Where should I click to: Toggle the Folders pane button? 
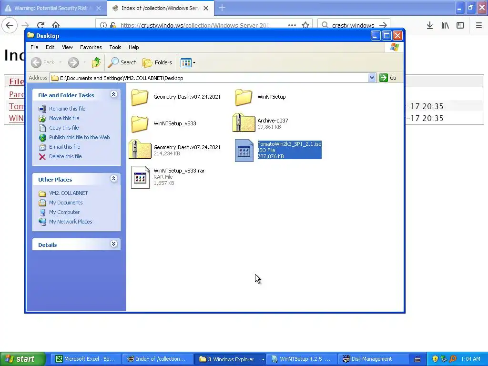157,62
